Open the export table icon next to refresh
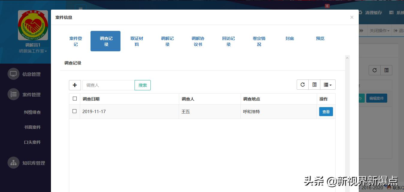This screenshot has height=192, width=404. pos(314,84)
